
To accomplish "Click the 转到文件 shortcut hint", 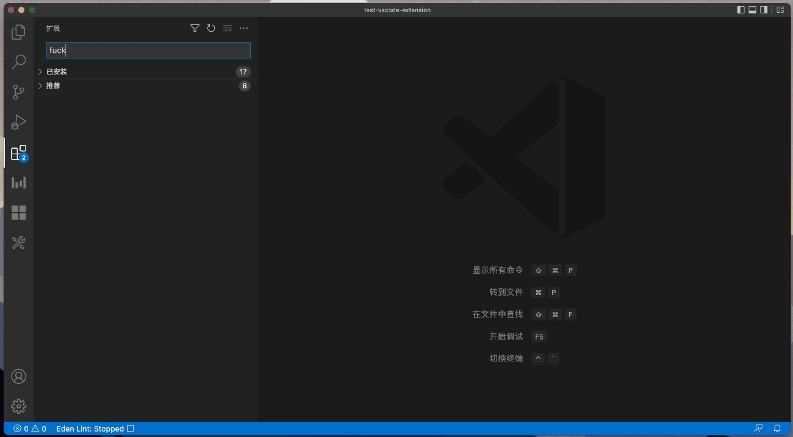I will (x=506, y=293).
